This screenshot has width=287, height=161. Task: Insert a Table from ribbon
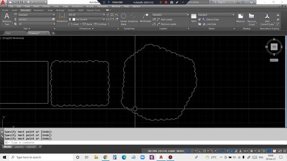tap(194, 18)
